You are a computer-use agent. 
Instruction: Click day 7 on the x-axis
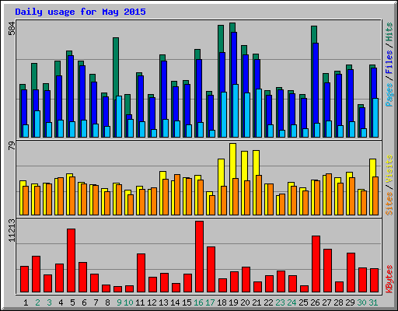(96, 302)
